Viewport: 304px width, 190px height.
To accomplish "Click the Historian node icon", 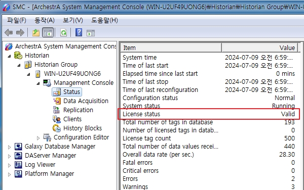I will click(x=18, y=56).
